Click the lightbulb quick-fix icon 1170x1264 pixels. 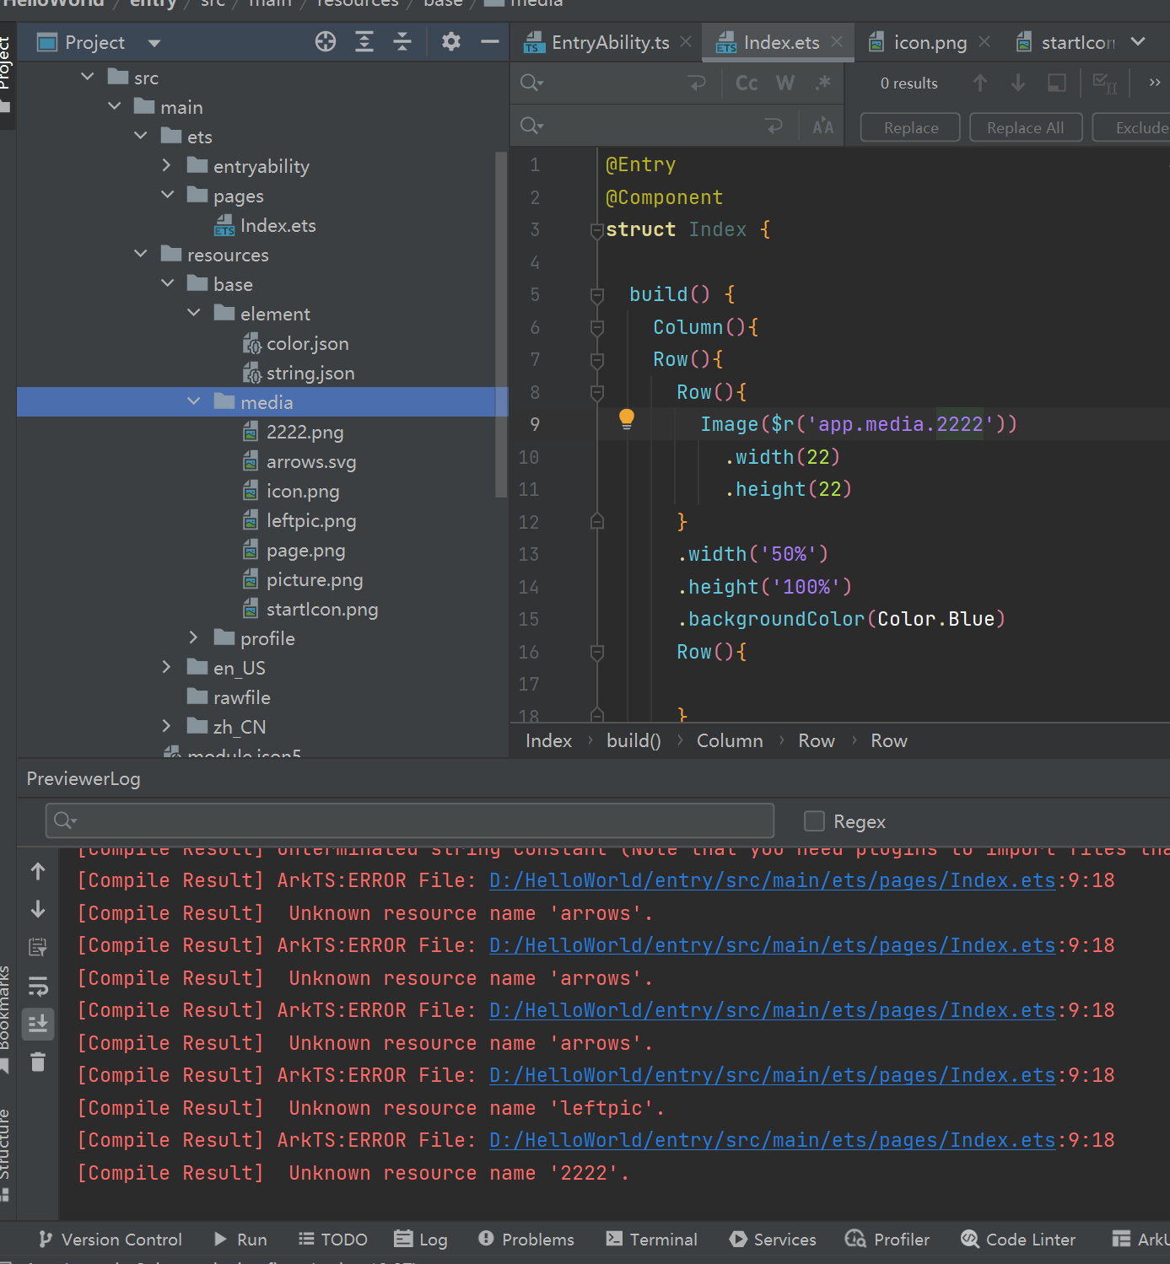click(x=626, y=419)
